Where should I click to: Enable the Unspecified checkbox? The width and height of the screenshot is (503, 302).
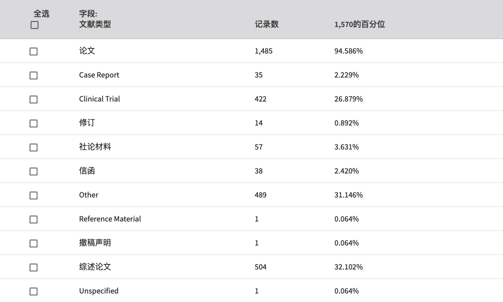coord(34,291)
